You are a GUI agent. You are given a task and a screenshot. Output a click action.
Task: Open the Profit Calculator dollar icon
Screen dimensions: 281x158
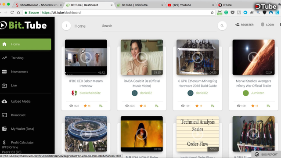coord(4,142)
